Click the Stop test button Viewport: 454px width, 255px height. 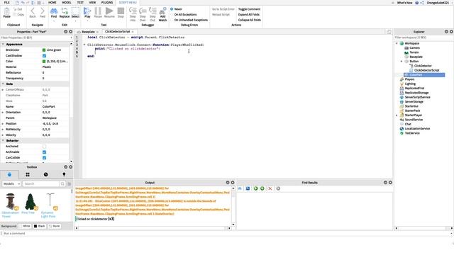point(121,13)
